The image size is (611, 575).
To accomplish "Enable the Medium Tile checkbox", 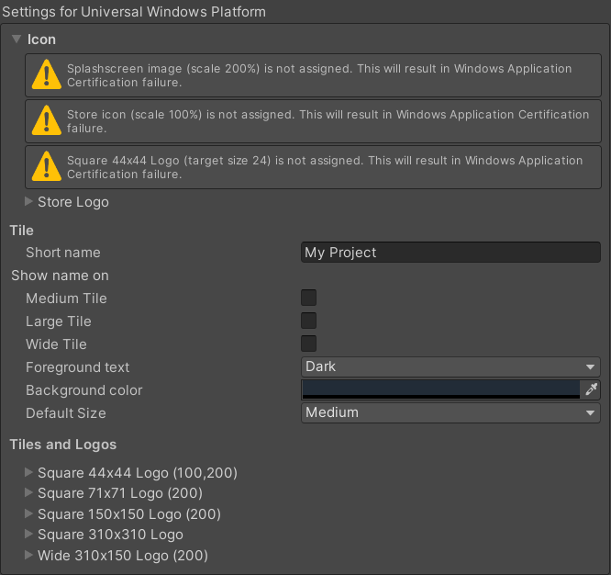I will click(x=309, y=298).
